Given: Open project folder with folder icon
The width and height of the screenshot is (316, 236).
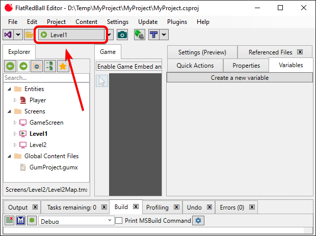Looking at the screenshot, I should coord(30,35).
